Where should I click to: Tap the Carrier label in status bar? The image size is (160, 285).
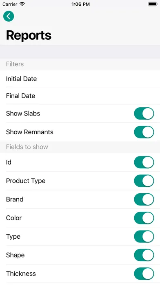[x=10, y=4]
